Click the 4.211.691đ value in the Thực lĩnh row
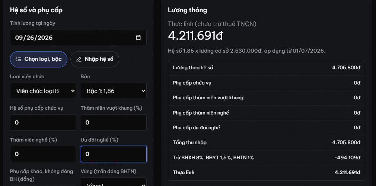The image size is (376, 186). tap(347, 172)
